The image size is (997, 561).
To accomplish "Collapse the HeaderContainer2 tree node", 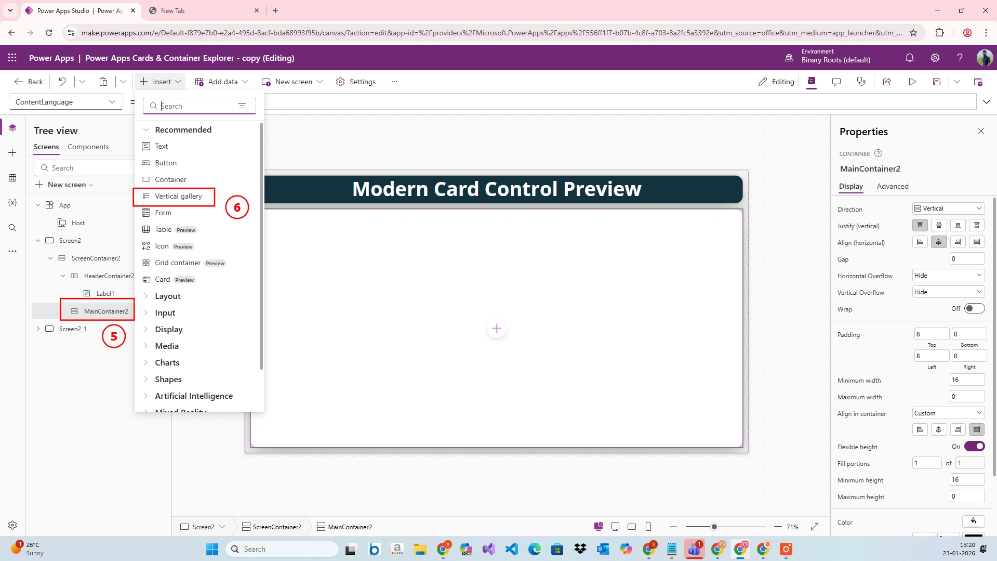I will (x=63, y=276).
